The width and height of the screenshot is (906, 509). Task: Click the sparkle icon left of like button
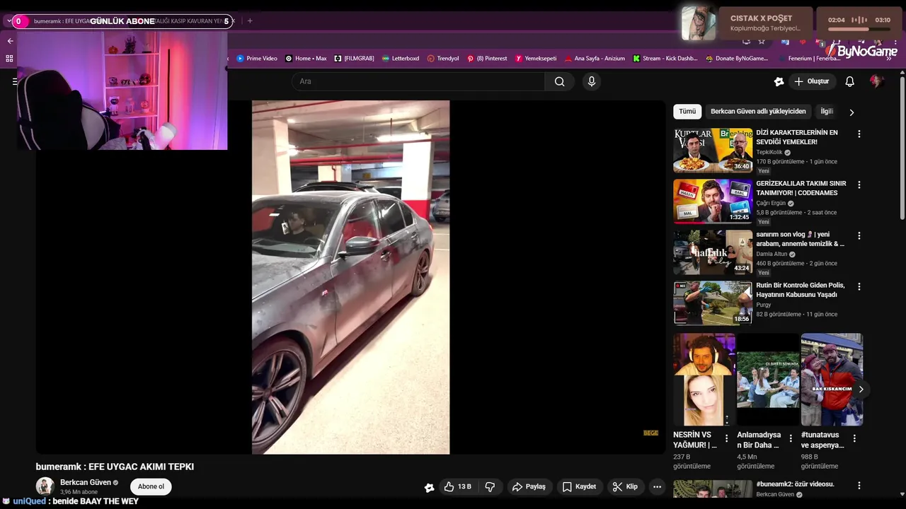click(x=429, y=487)
